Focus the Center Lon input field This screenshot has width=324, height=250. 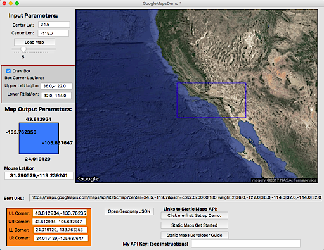pyautogui.click(x=53, y=33)
